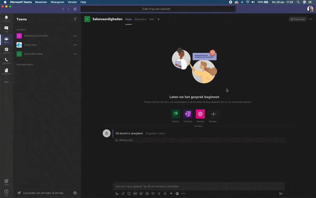Open emoji picker in message toolbar

coord(129,194)
